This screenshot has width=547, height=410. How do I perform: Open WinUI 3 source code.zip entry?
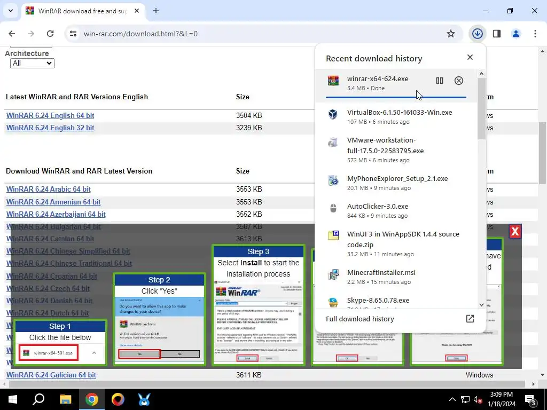(x=396, y=243)
